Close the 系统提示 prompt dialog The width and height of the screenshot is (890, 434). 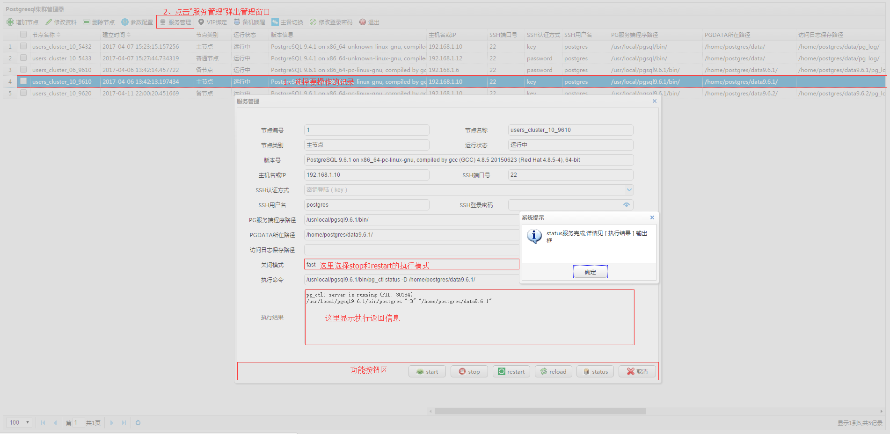click(652, 217)
